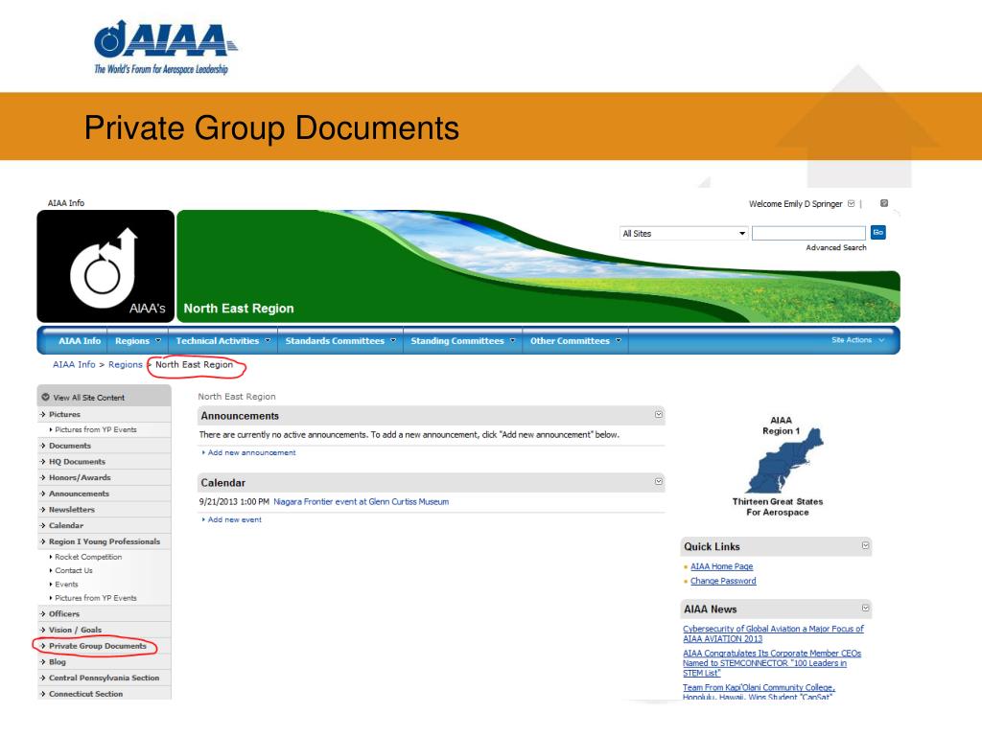Select the AIAA Info navigation tab

[80, 341]
